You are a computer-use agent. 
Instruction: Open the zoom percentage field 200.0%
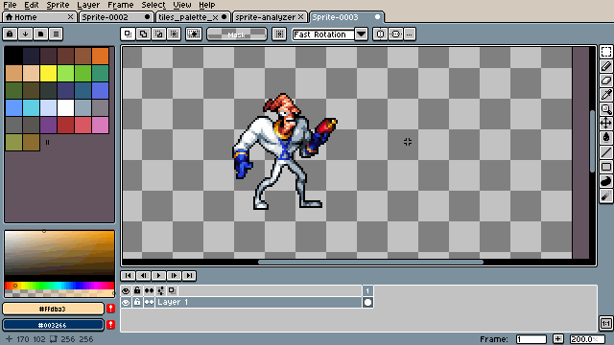tap(586, 339)
